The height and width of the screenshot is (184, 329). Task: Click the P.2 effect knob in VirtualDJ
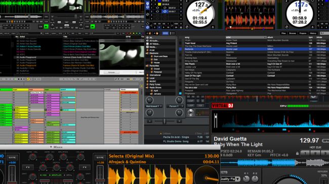point(255,178)
